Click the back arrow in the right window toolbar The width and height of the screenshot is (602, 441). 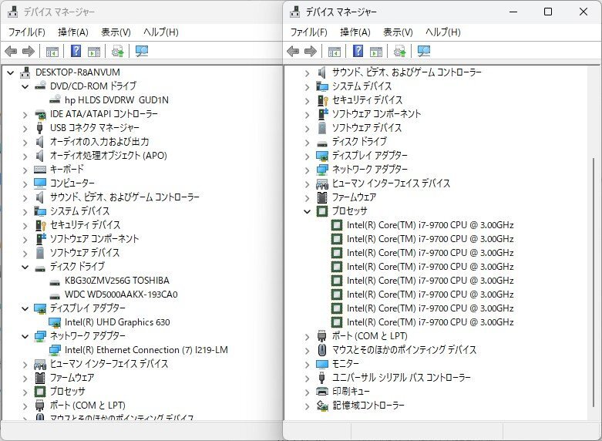[x=294, y=52]
